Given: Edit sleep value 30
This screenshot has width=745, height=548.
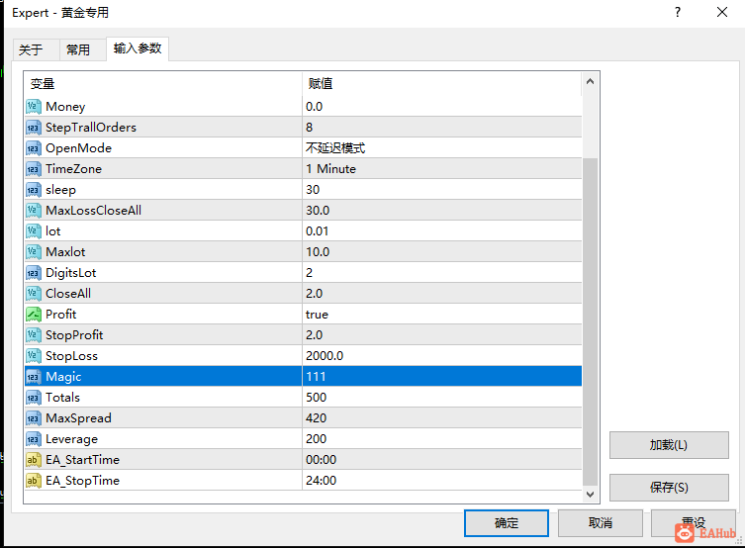Looking at the screenshot, I should point(442,190).
